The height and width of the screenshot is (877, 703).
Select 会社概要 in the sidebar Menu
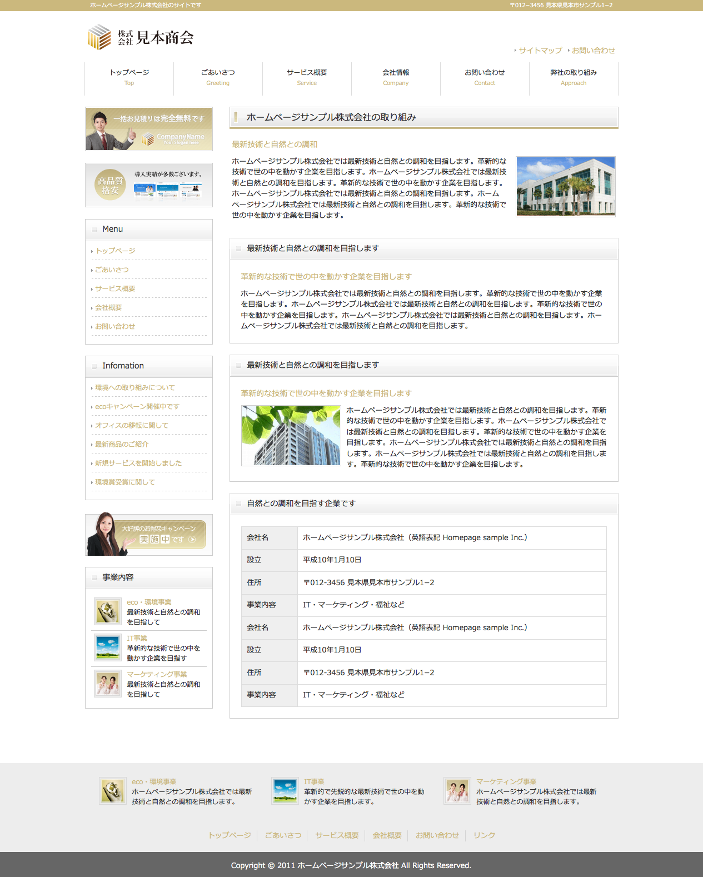[x=108, y=307]
